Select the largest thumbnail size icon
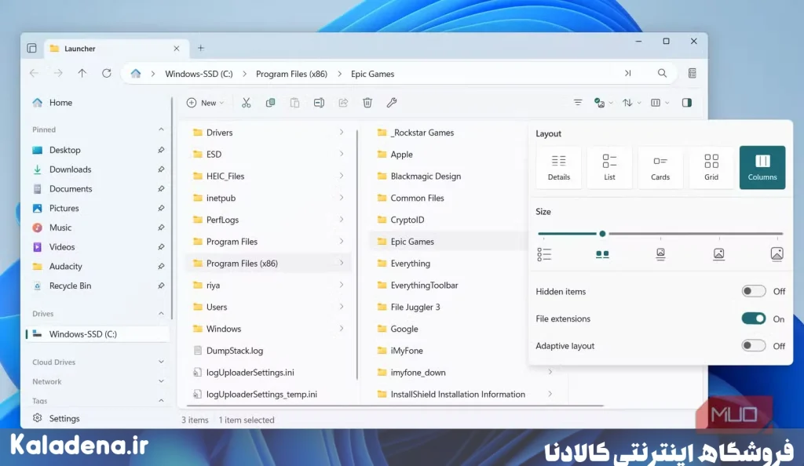This screenshot has height=466, width=804. coord(777,254)
